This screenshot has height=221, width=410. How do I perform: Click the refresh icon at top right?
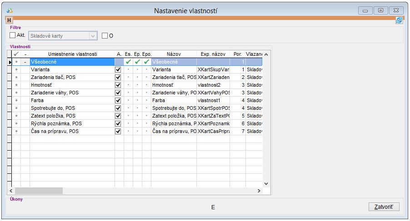pos(399,20)
